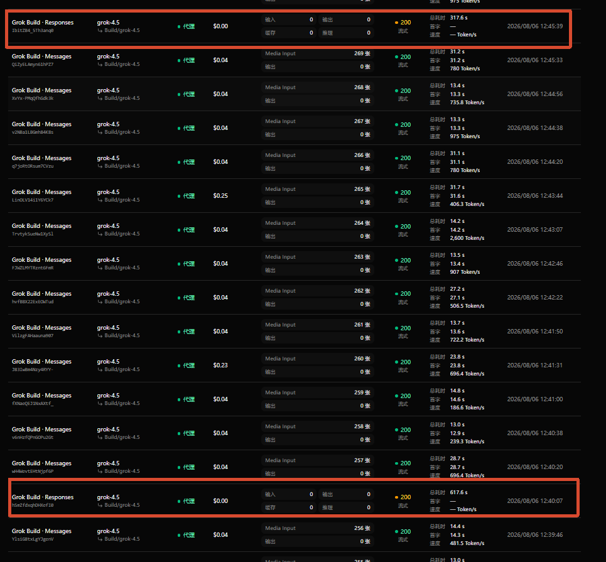
Task: Click the Media Input field showing 263
Action: tap(318, 257)
